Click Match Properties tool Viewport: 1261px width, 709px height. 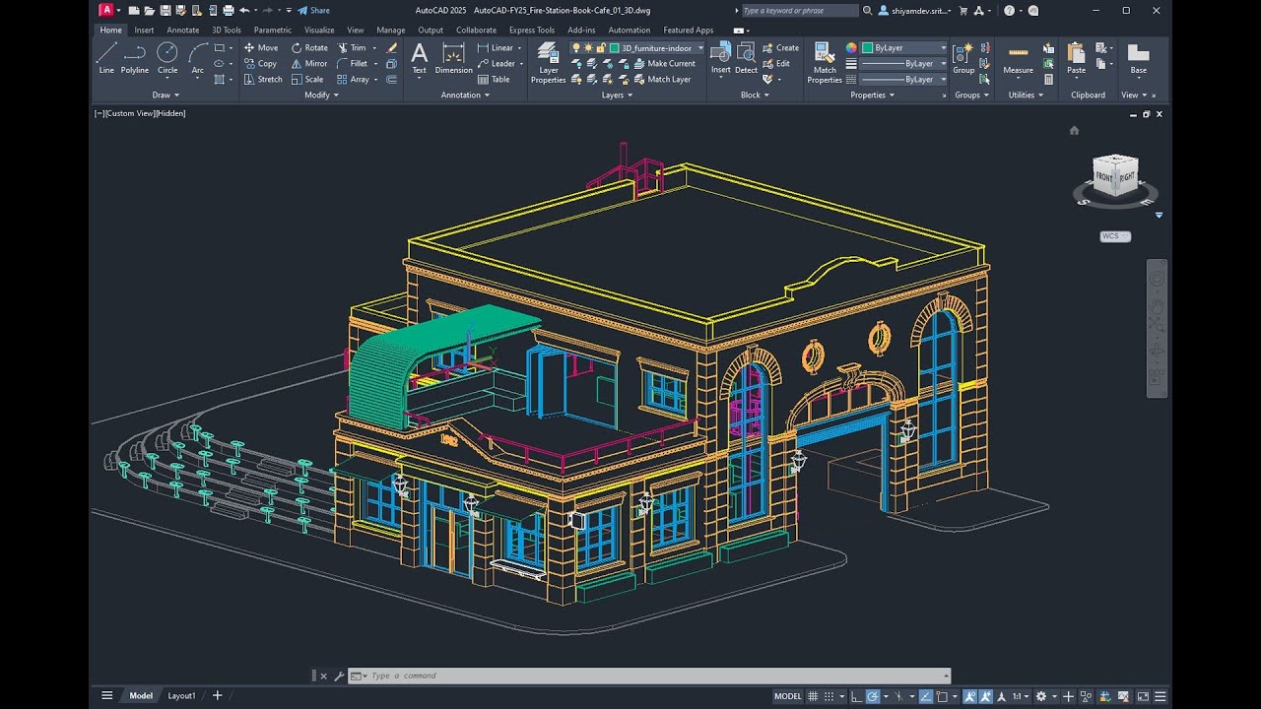[825, 62]
